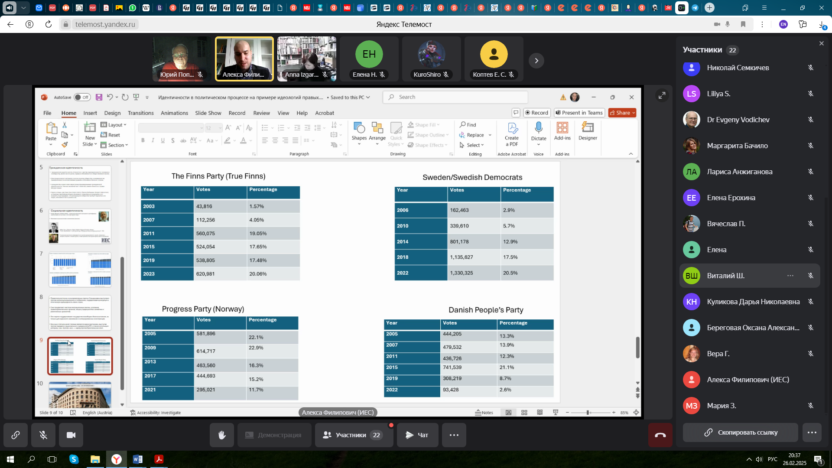Image resolution: width=832 pixels, height=468 pixels.
Task: Close the participants panel
Action: 821,43
